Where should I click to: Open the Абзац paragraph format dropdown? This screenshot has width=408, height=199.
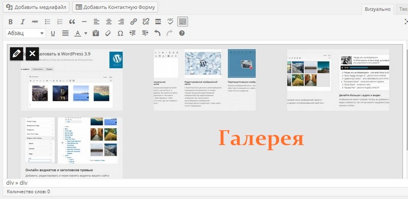click(25, 33)
